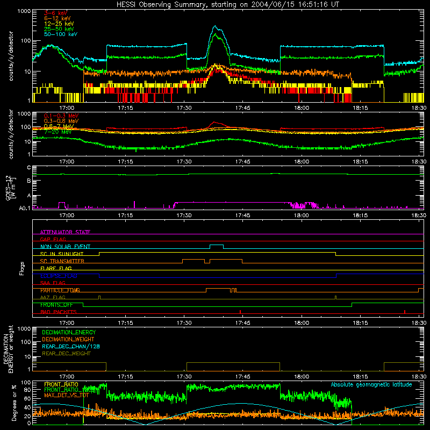Click the 17:30 tick label under the GOES panel

pyautogui.click(x=184, y=216)
